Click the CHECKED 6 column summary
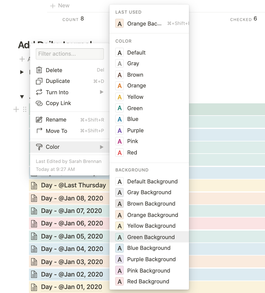265x293 pixels. point(243,19)
